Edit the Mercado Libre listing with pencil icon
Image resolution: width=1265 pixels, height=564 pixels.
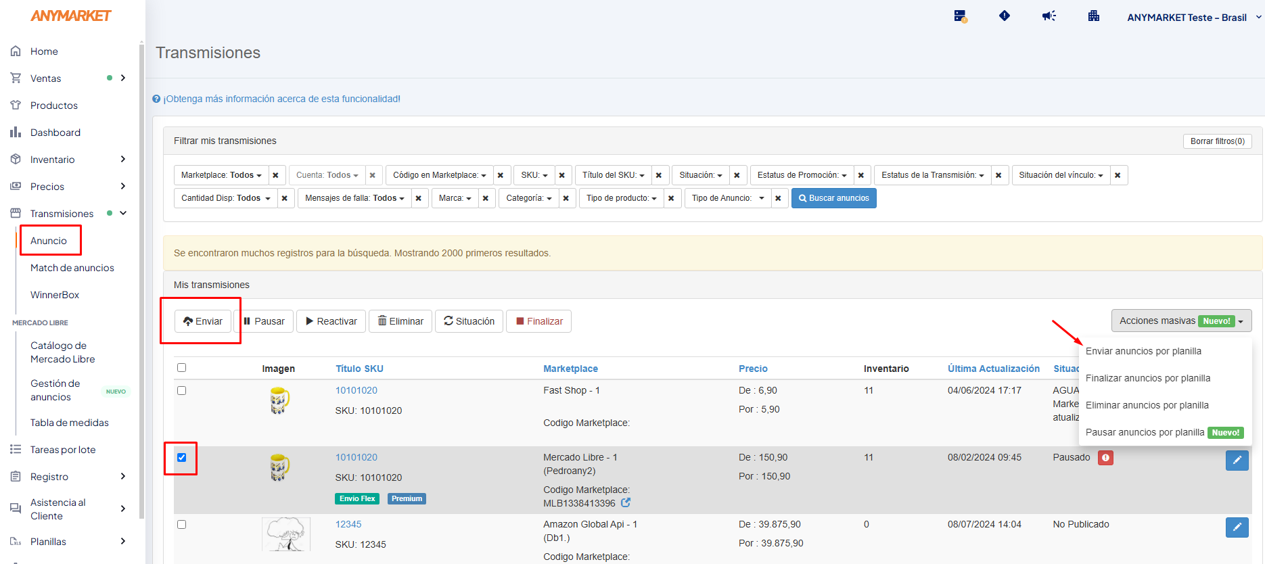tap(1237, 461)
